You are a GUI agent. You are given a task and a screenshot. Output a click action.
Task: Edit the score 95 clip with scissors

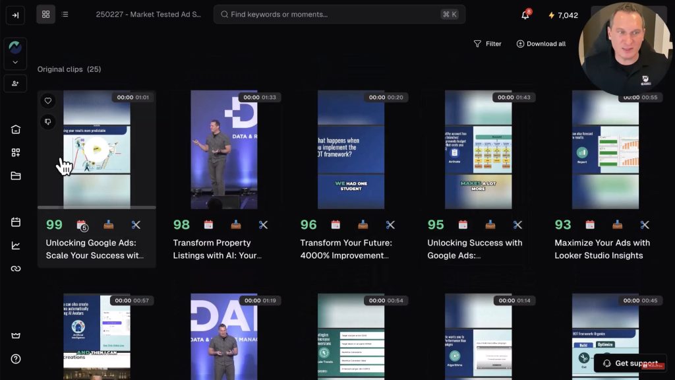point(517,224)
